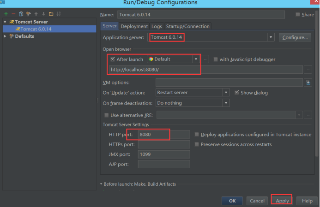Click the Tomcat Server group icon
The image size is (320, 207).
point(12,22)
